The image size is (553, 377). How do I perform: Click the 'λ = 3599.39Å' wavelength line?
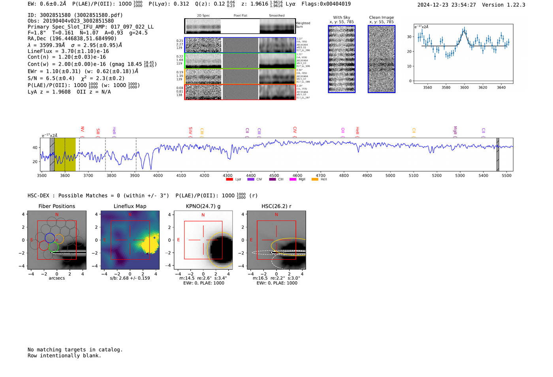(46, 45)
